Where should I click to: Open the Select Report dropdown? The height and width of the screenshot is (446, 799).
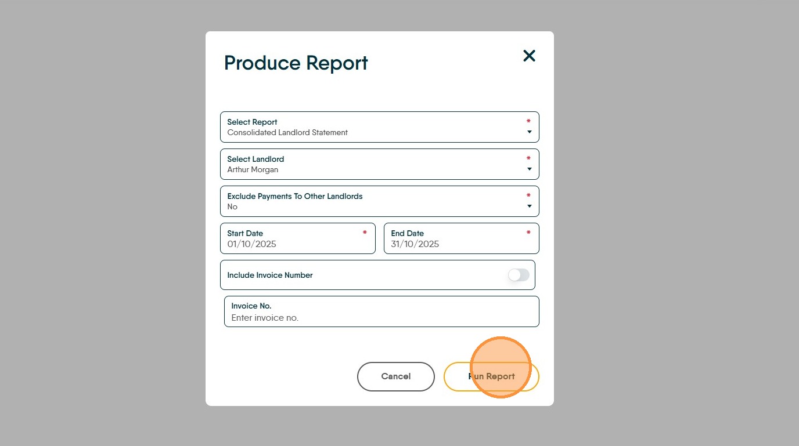380,127
